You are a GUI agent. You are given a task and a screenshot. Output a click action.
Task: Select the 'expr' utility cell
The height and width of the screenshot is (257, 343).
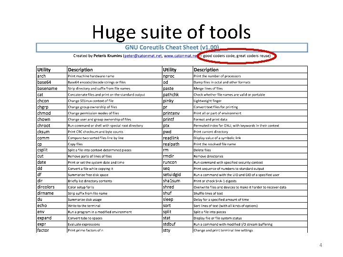click(51, 224)
